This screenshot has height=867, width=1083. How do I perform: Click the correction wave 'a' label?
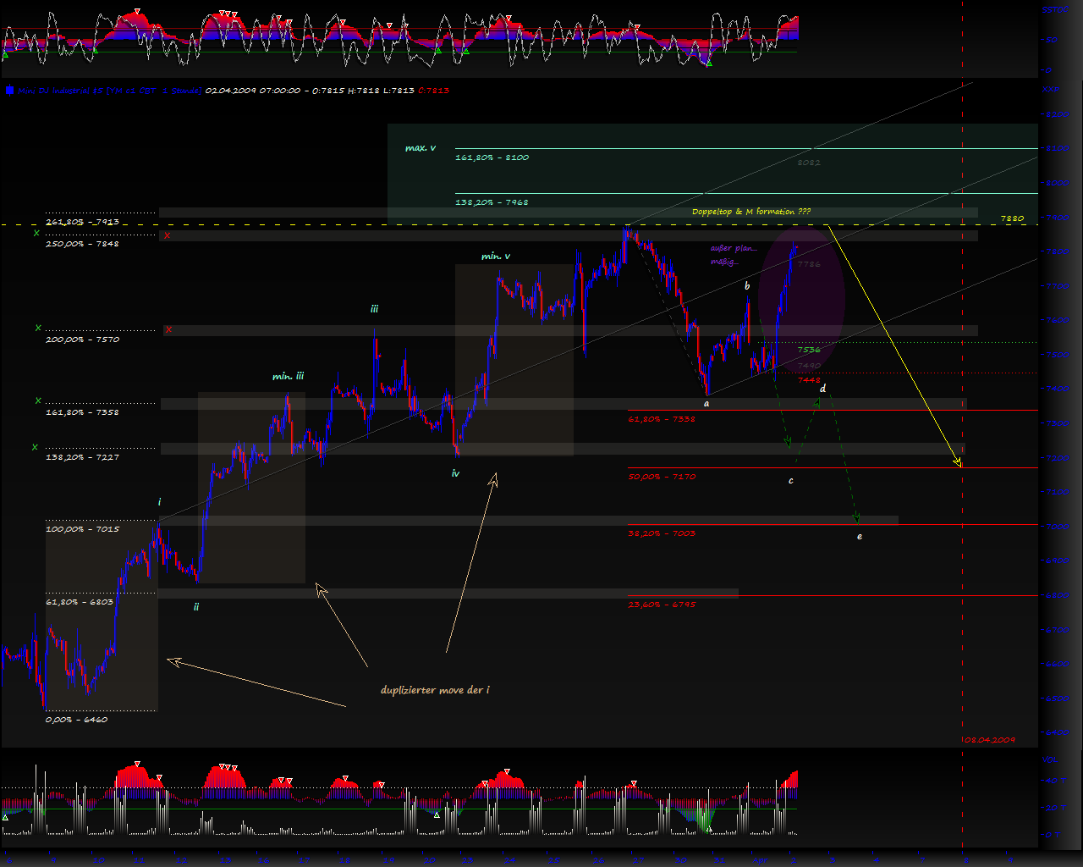pyautogui.click(x=706, y=404)
